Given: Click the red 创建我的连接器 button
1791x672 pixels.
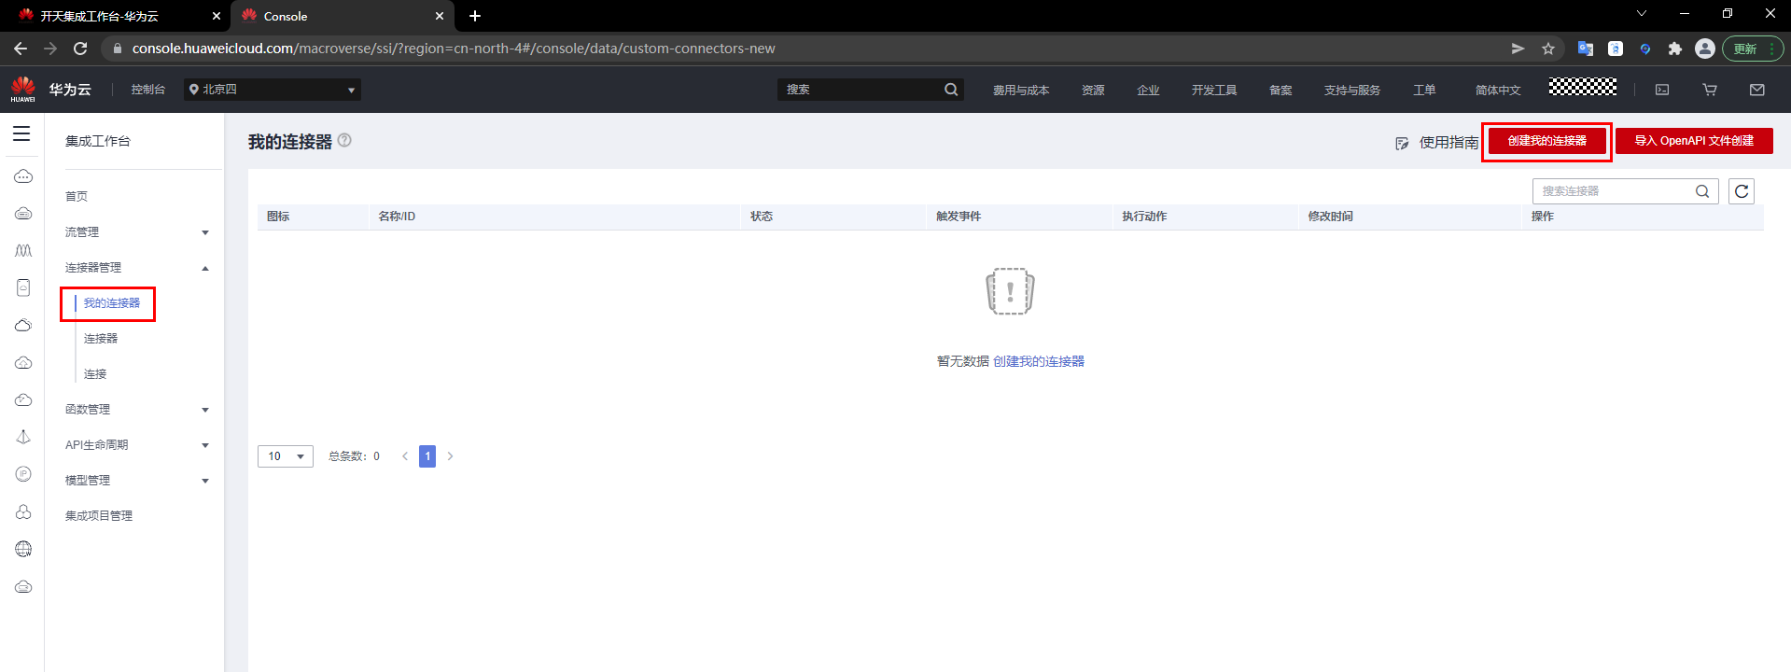Looking at the screenshot, I should pyautogui.click(x=1547, y=141).
